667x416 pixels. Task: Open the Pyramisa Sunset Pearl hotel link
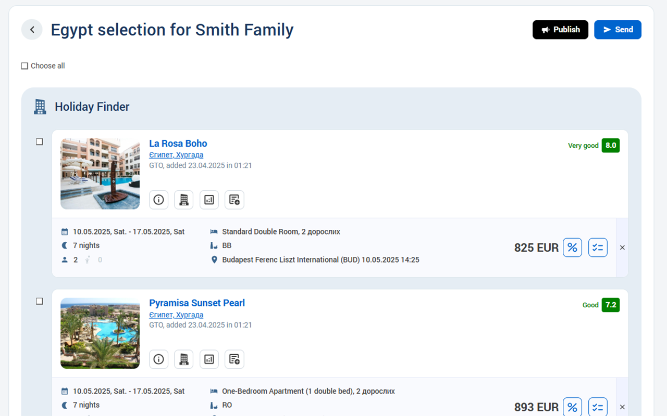pos(197,303)
